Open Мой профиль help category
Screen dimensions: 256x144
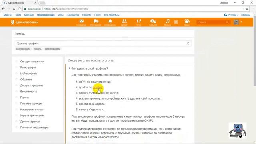[28, 74]
